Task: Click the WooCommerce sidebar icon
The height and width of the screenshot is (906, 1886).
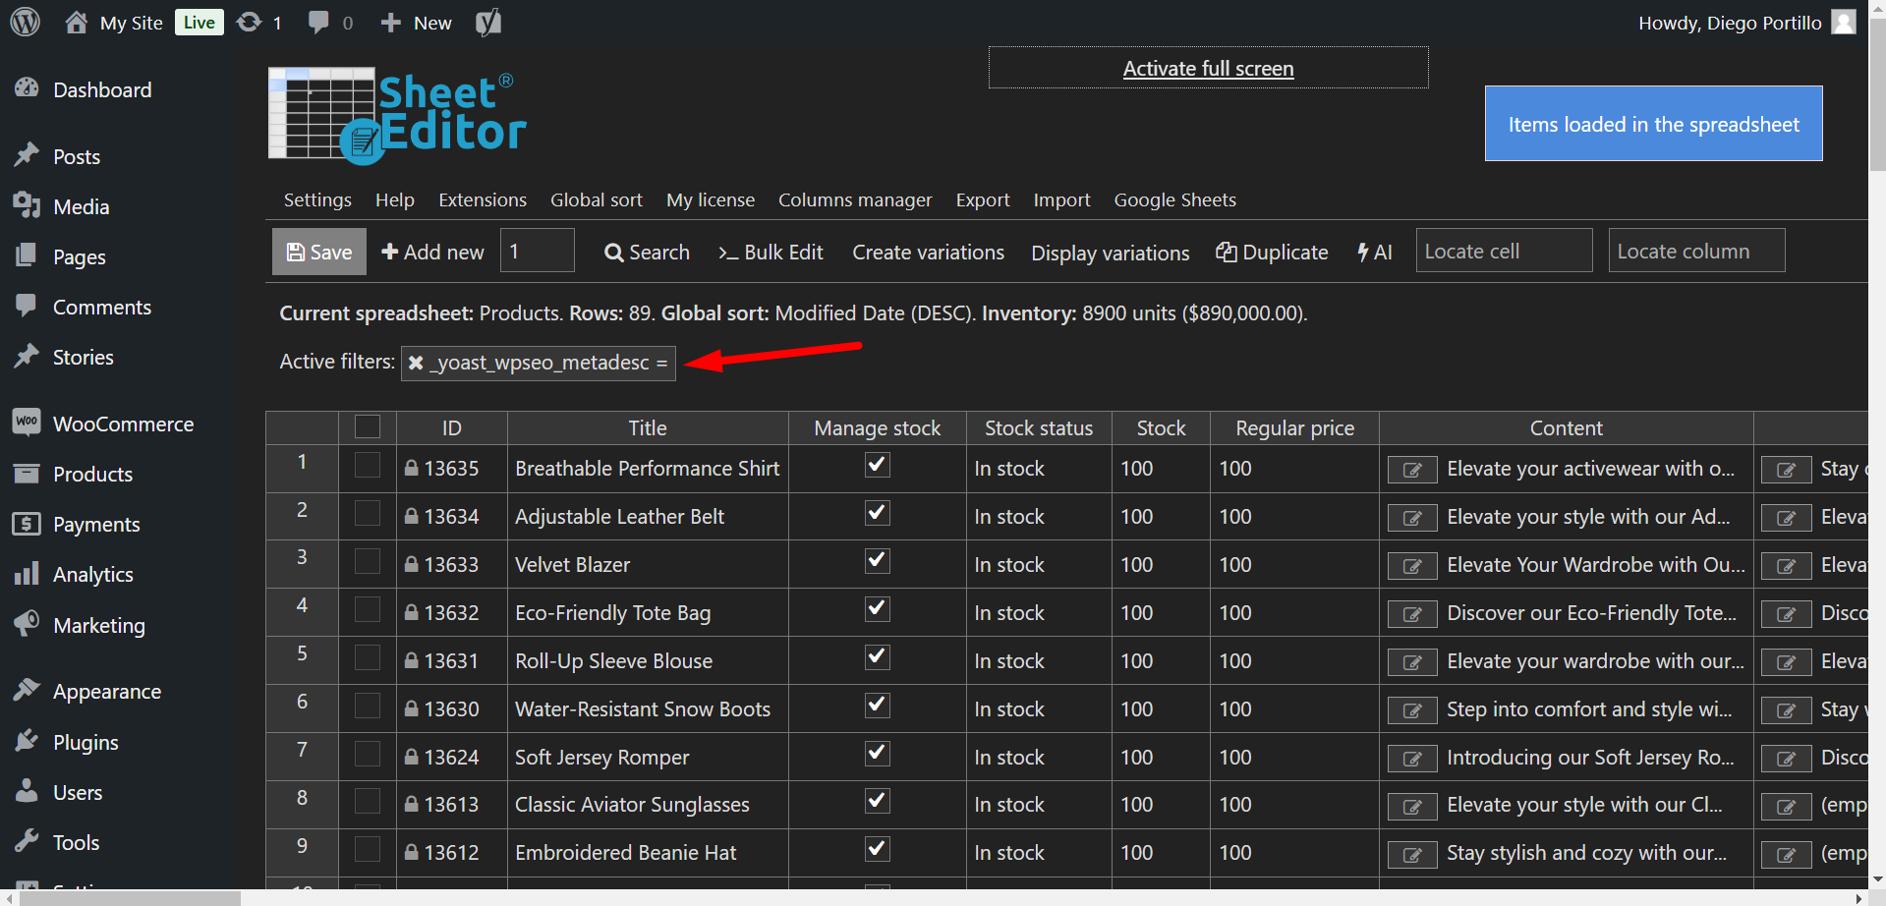Action: pyautogui.click(x=27, y=424)
